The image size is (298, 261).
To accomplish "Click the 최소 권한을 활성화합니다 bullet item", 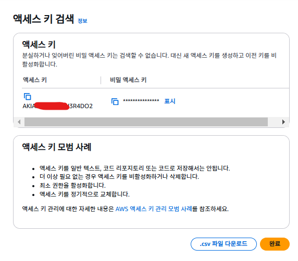I will tap(72, 185).
